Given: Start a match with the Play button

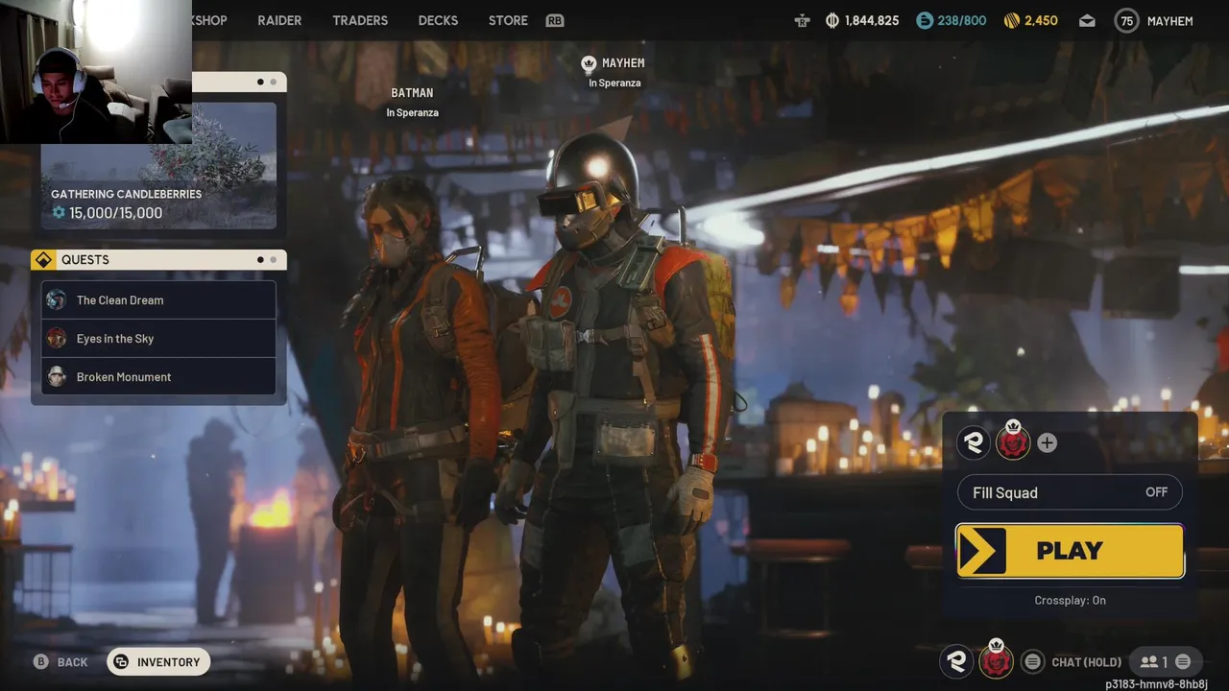Looking at the screenshot, I should [1070, 551].
